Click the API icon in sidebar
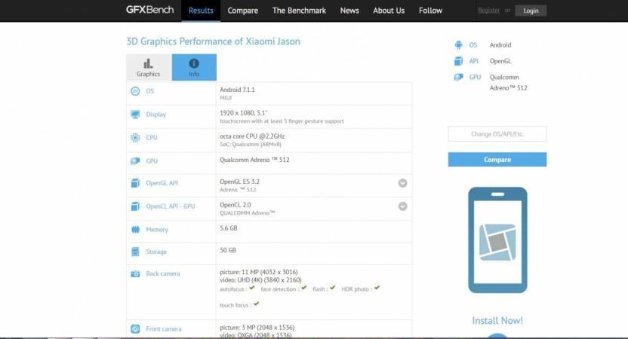628x339 pixels. [459, 61]
